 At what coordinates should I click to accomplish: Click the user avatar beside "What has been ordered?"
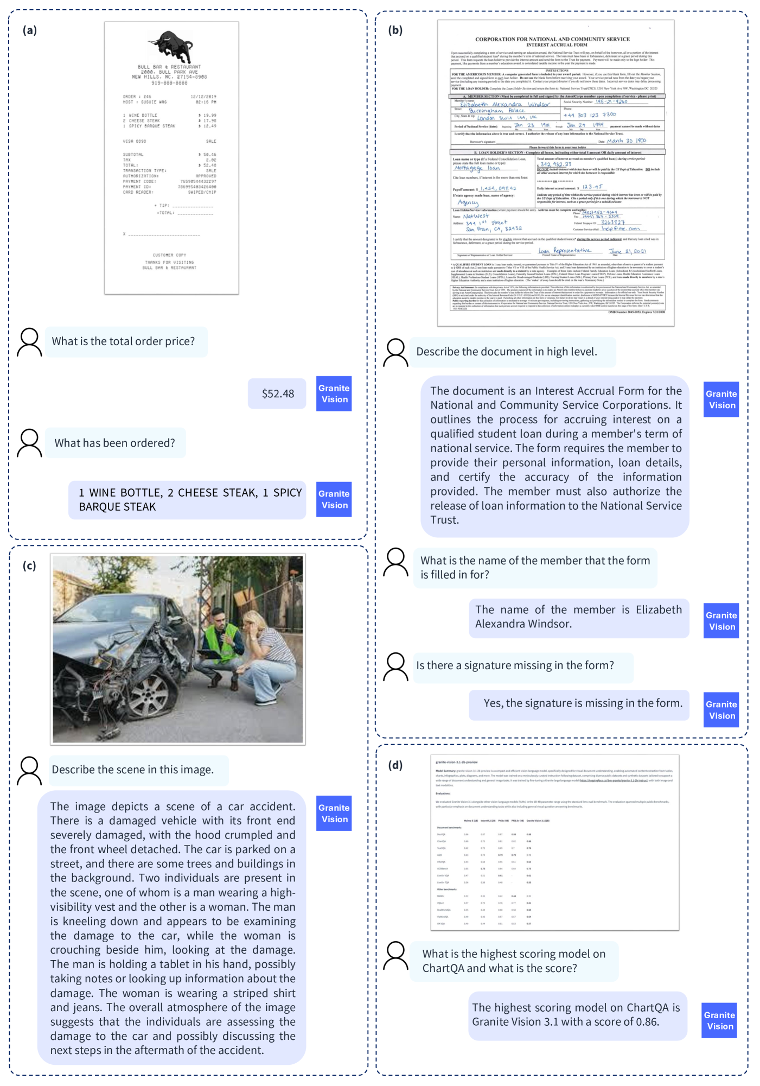(29, 443)
